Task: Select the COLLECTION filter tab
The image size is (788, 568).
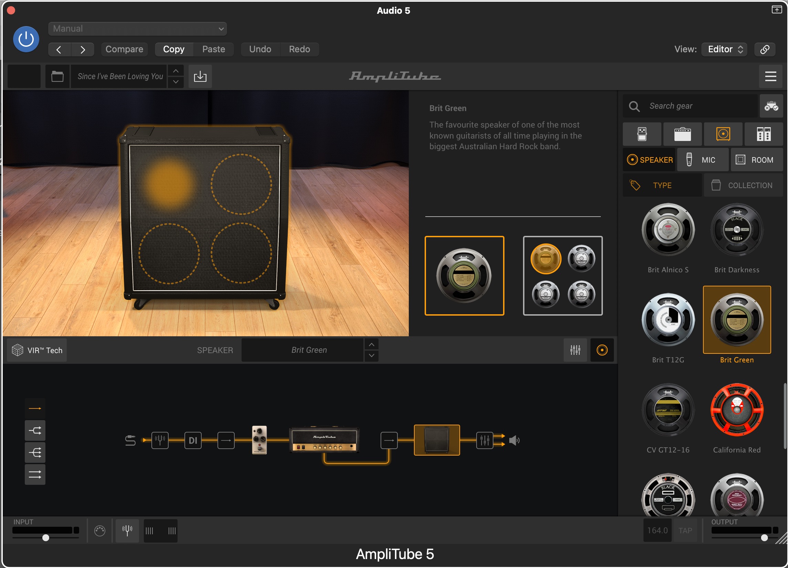Action: (x=744, y=186)
